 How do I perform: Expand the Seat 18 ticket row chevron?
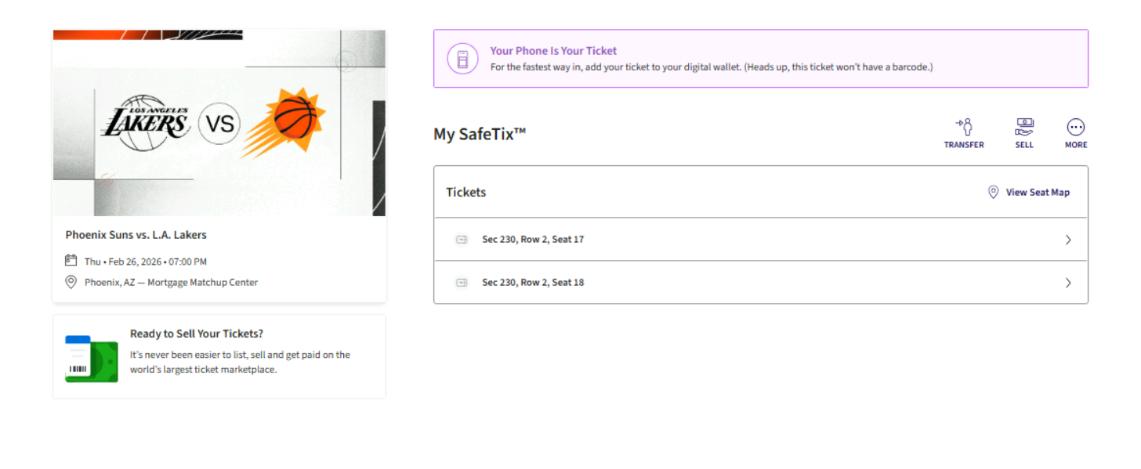click(1068, 283)
